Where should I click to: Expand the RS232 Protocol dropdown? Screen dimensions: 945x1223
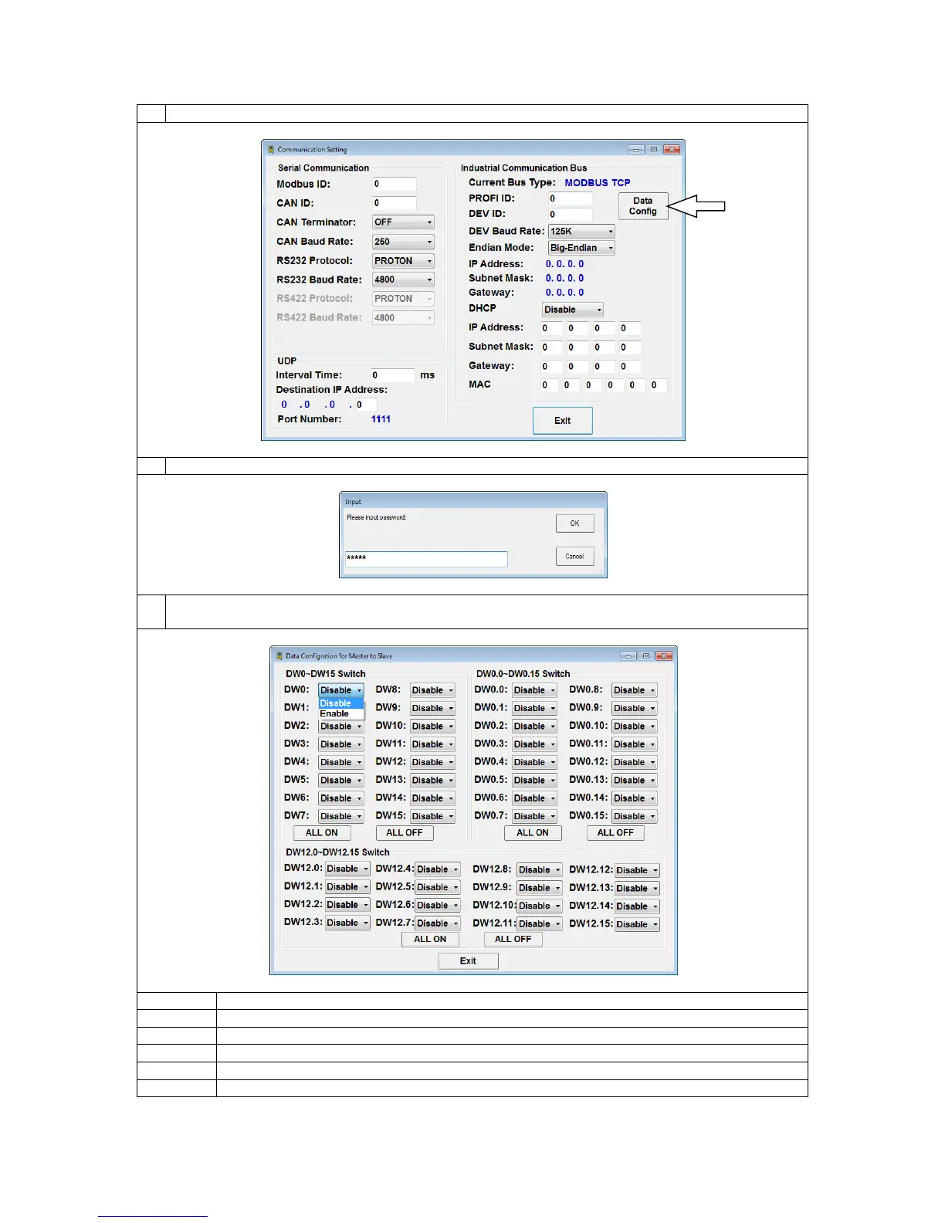pos(403,261)
